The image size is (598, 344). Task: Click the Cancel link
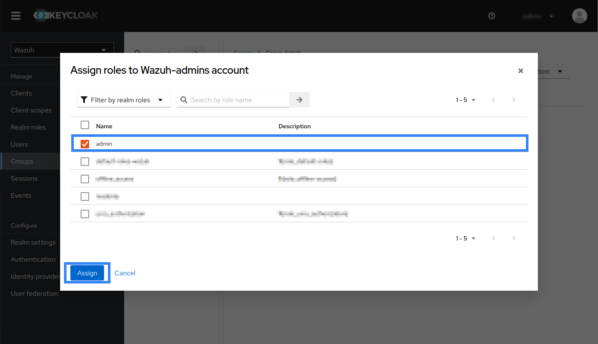click(x=125, y=273)
